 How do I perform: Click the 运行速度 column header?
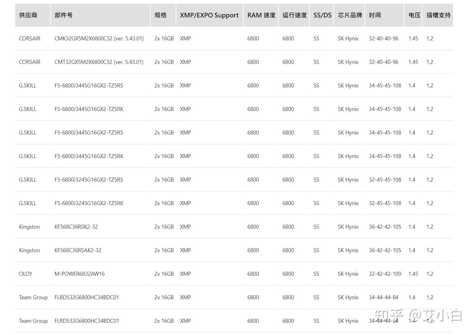pos(294,15)
